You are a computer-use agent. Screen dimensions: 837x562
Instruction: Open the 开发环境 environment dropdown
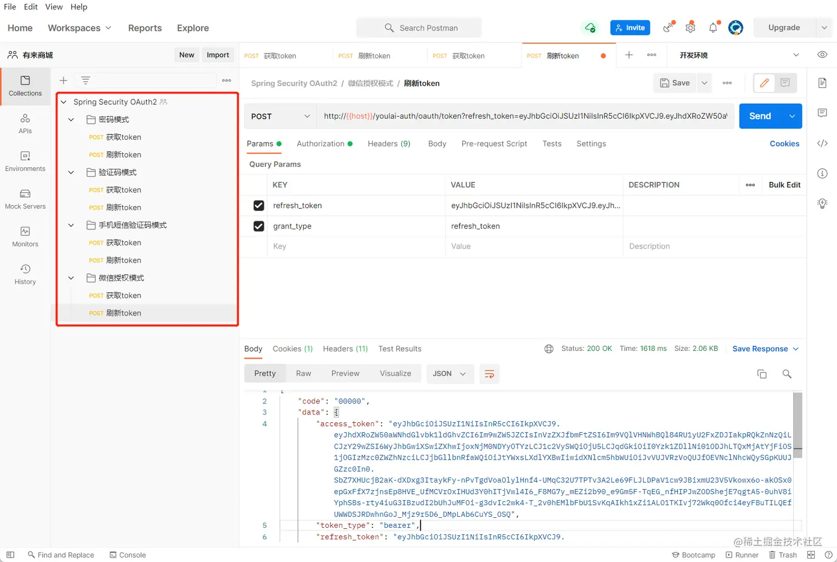click(739, 55)
